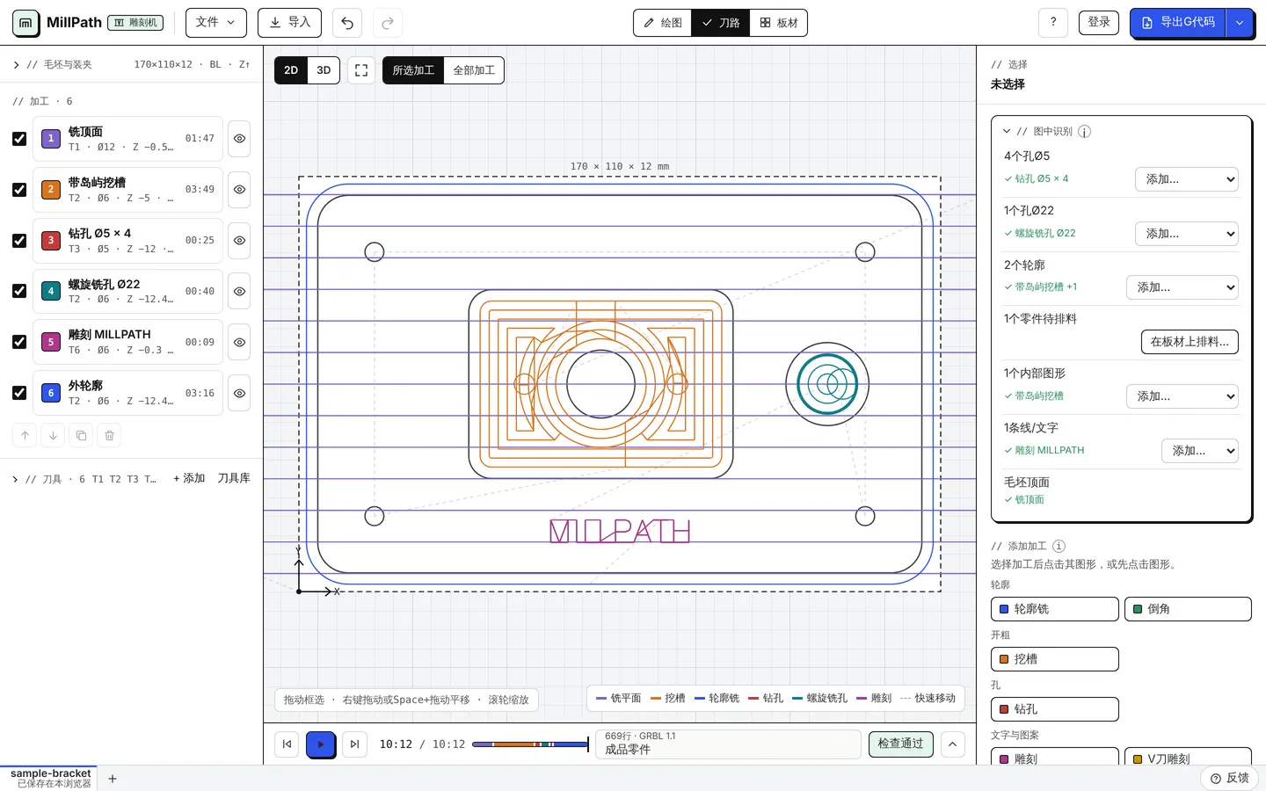1266x791 pixels.
Task: Switch to the 板材 tab
Action: pos(778,23)
